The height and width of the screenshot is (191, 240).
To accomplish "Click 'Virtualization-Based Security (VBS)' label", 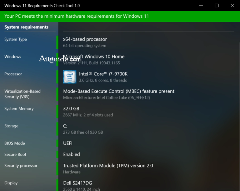I will pos(23,94).
